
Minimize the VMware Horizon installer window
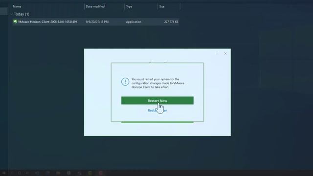pyautogui.click(x=217, y=54)
